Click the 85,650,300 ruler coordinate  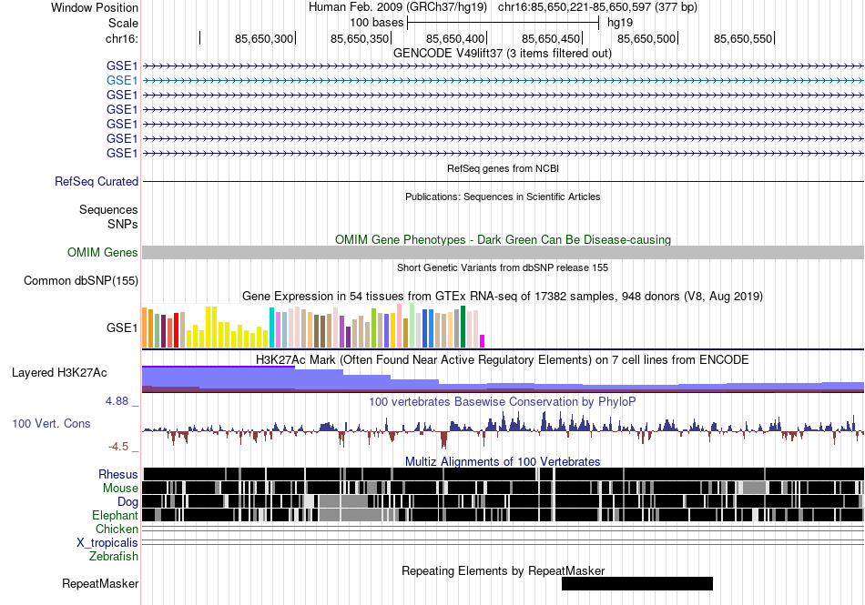(264, 38)
